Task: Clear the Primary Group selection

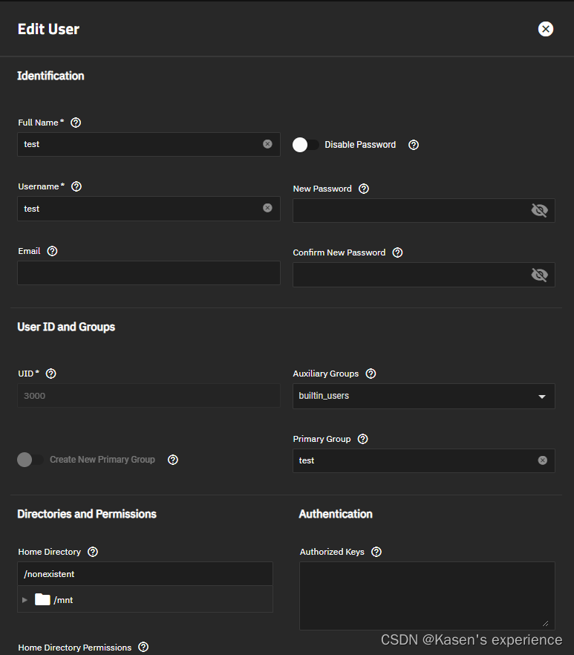Action: tap(542, 460)
